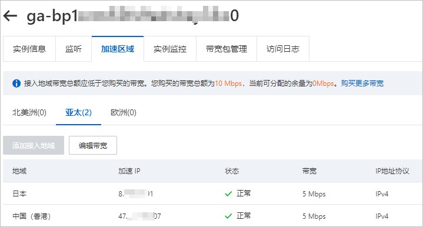
Task: Select the 中国（香港）region cell
Action: [32, 216]
